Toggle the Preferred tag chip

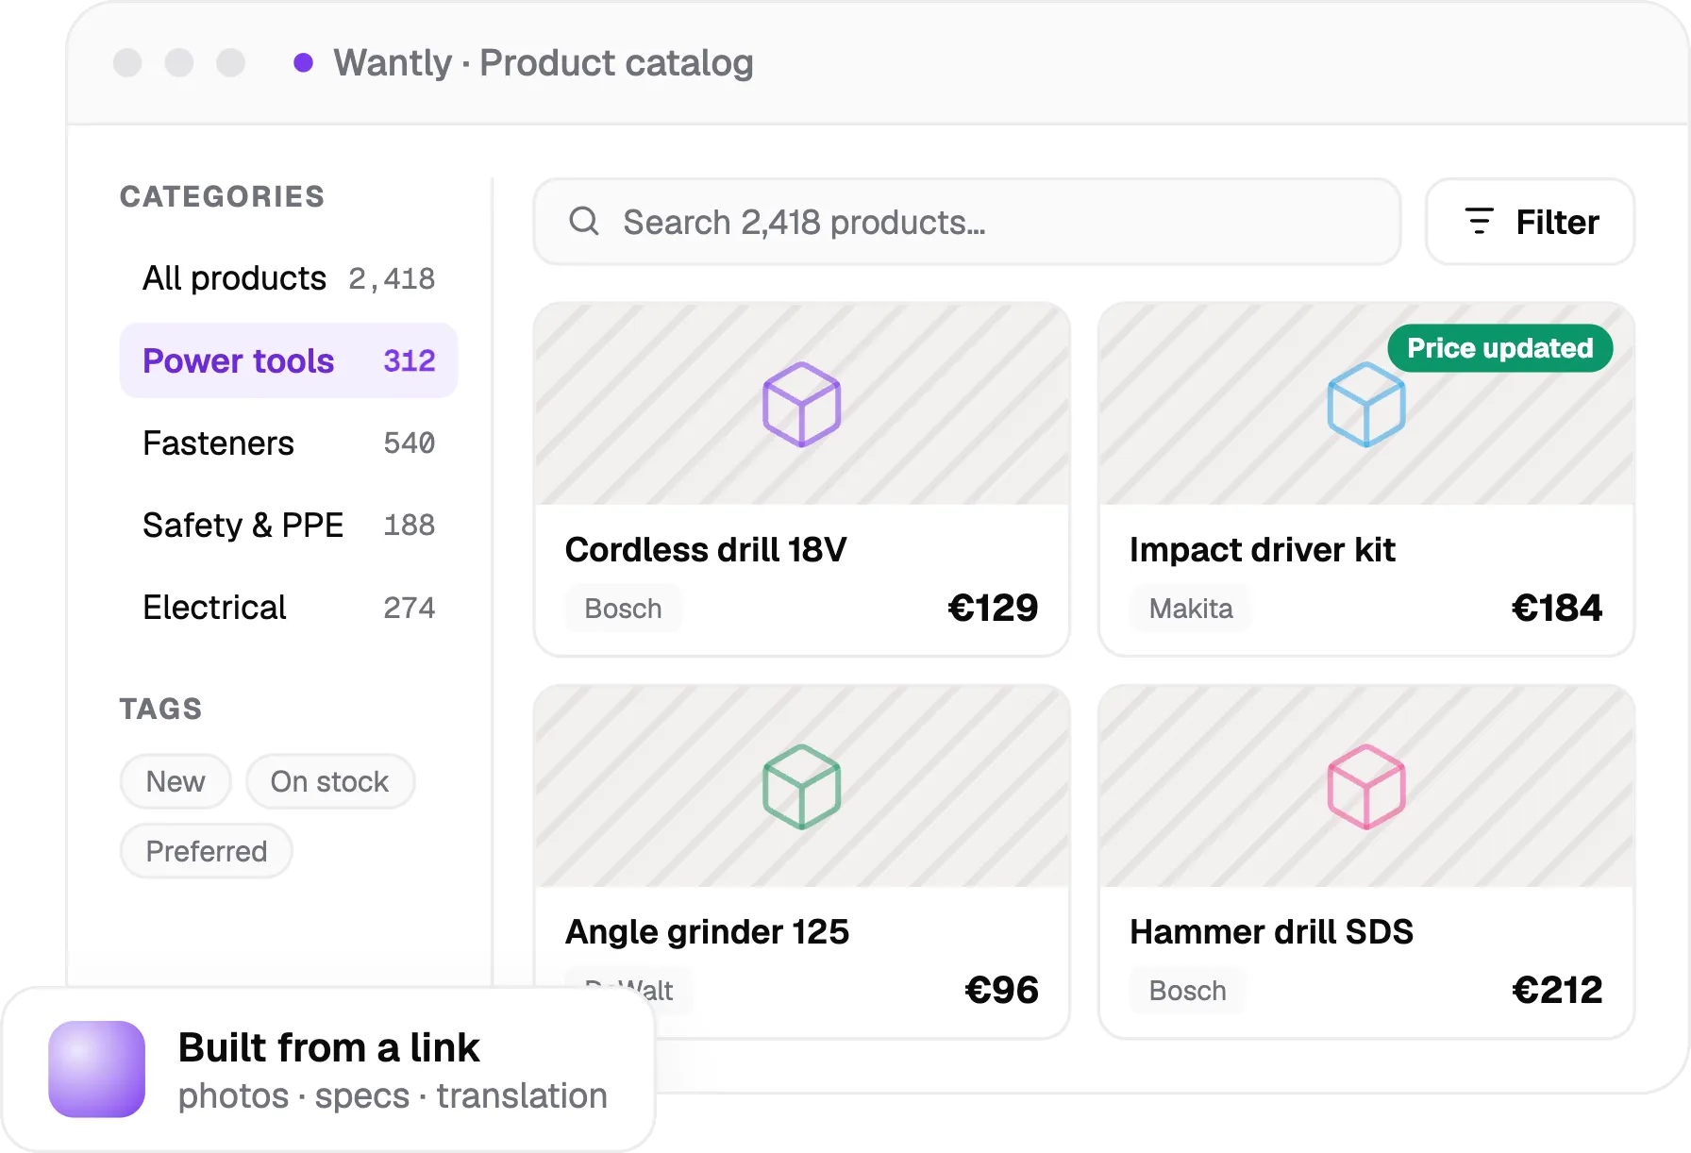point(207,851)
